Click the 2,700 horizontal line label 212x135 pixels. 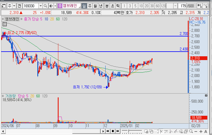pos(184,34)
